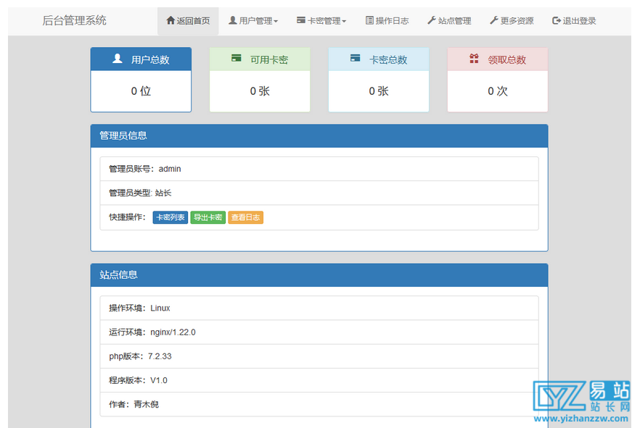The image size is (632, 428).
Task: Expand the 用户管理 dropdown caret
Action: coord(276,22)
